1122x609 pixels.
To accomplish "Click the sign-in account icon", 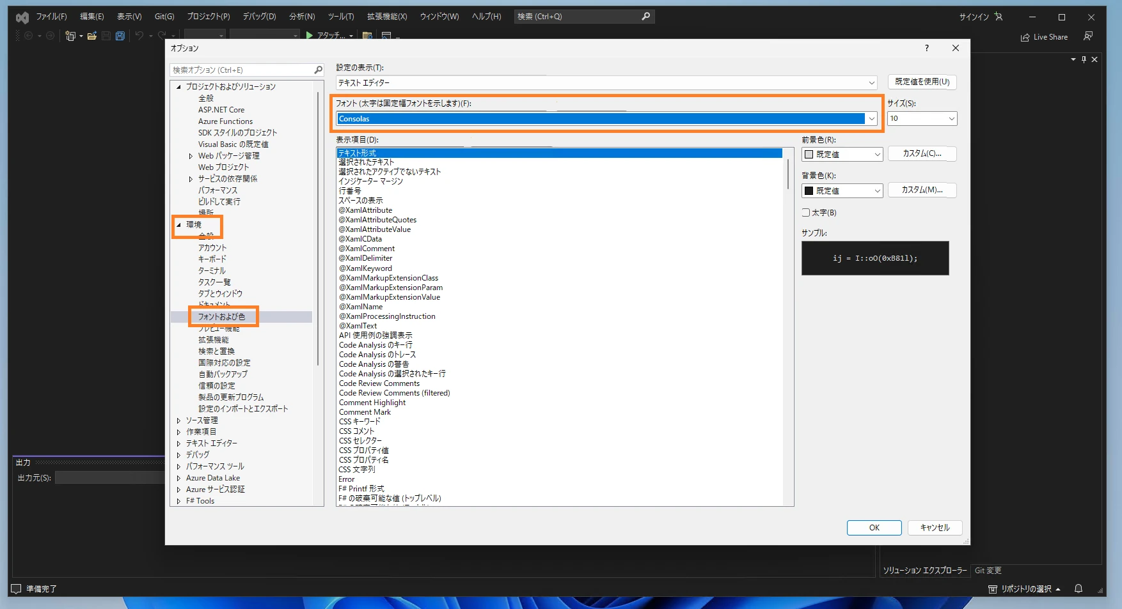I will (999, 17).
